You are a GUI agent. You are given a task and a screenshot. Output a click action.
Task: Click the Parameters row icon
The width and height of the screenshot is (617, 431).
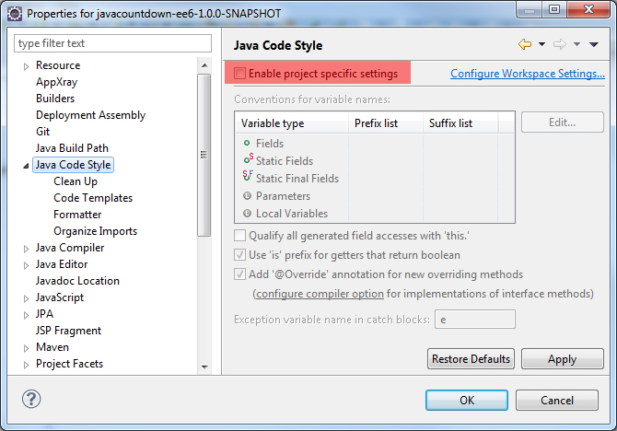247,195
